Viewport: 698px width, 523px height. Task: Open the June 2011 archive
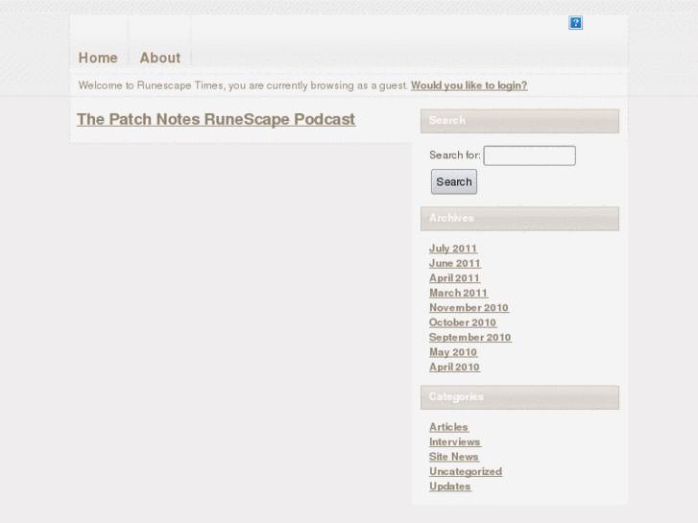[x=455, y=263]
